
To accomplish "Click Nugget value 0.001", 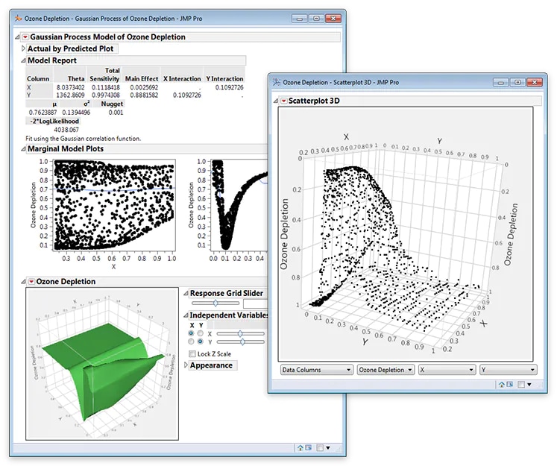I will click(x=116, y=113).
